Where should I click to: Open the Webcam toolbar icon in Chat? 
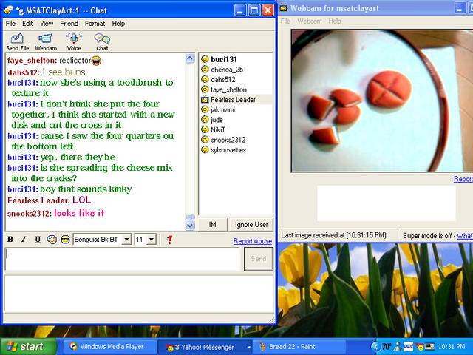tap(46, 42)
